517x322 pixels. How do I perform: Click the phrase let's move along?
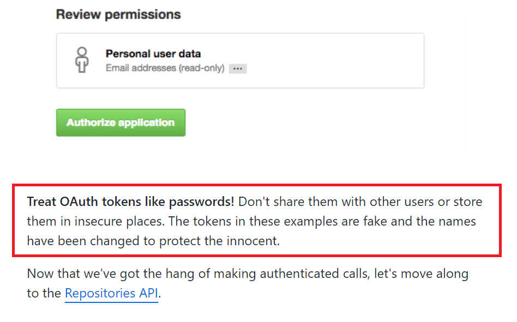422,274
